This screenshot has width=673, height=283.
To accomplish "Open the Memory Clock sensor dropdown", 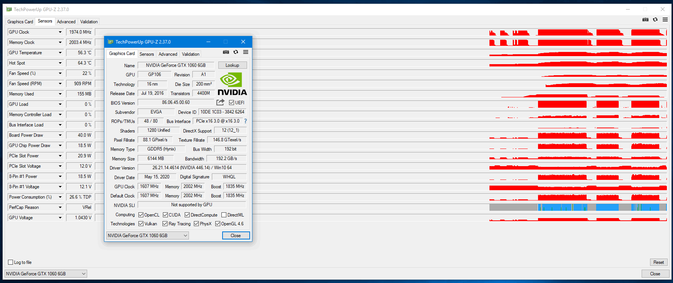I will tap(60, 42).
